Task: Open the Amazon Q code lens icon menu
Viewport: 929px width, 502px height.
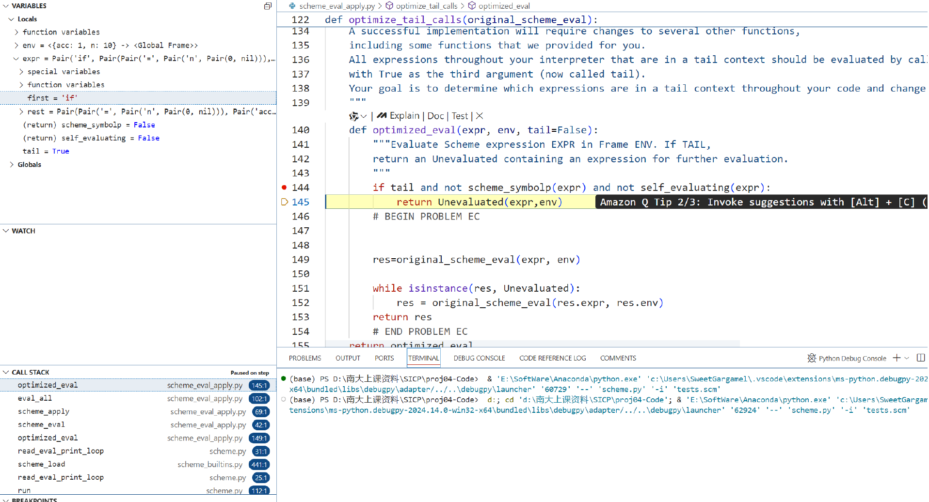Action: click(357, 116)
